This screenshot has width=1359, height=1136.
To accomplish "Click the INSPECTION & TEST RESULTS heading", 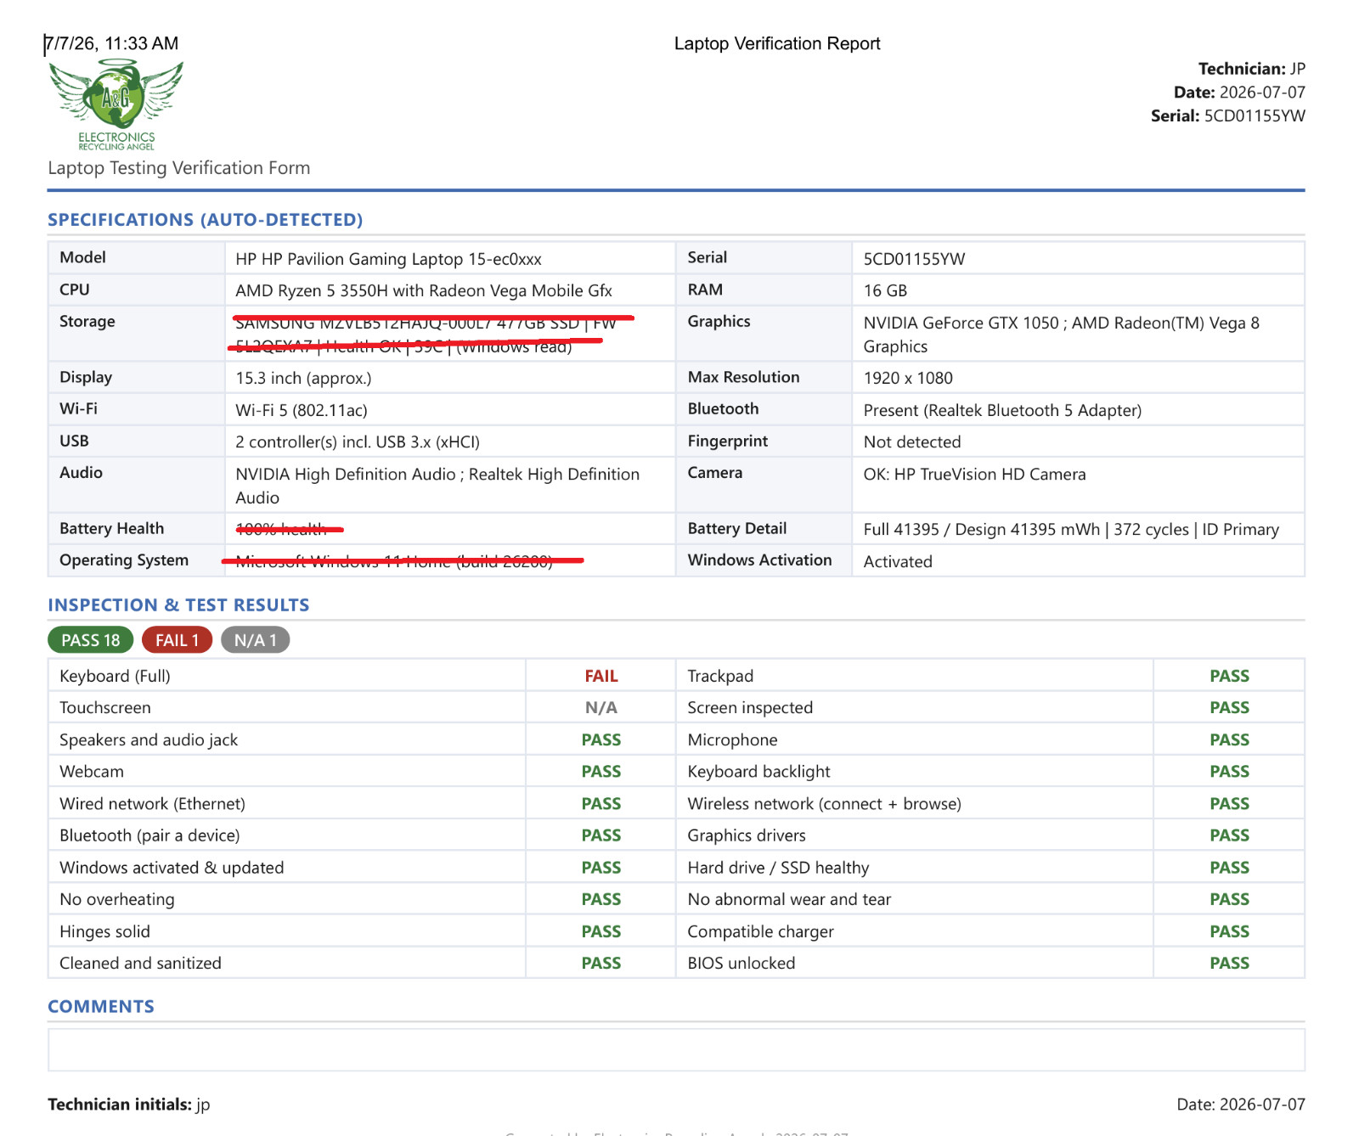I will (178, 605).
